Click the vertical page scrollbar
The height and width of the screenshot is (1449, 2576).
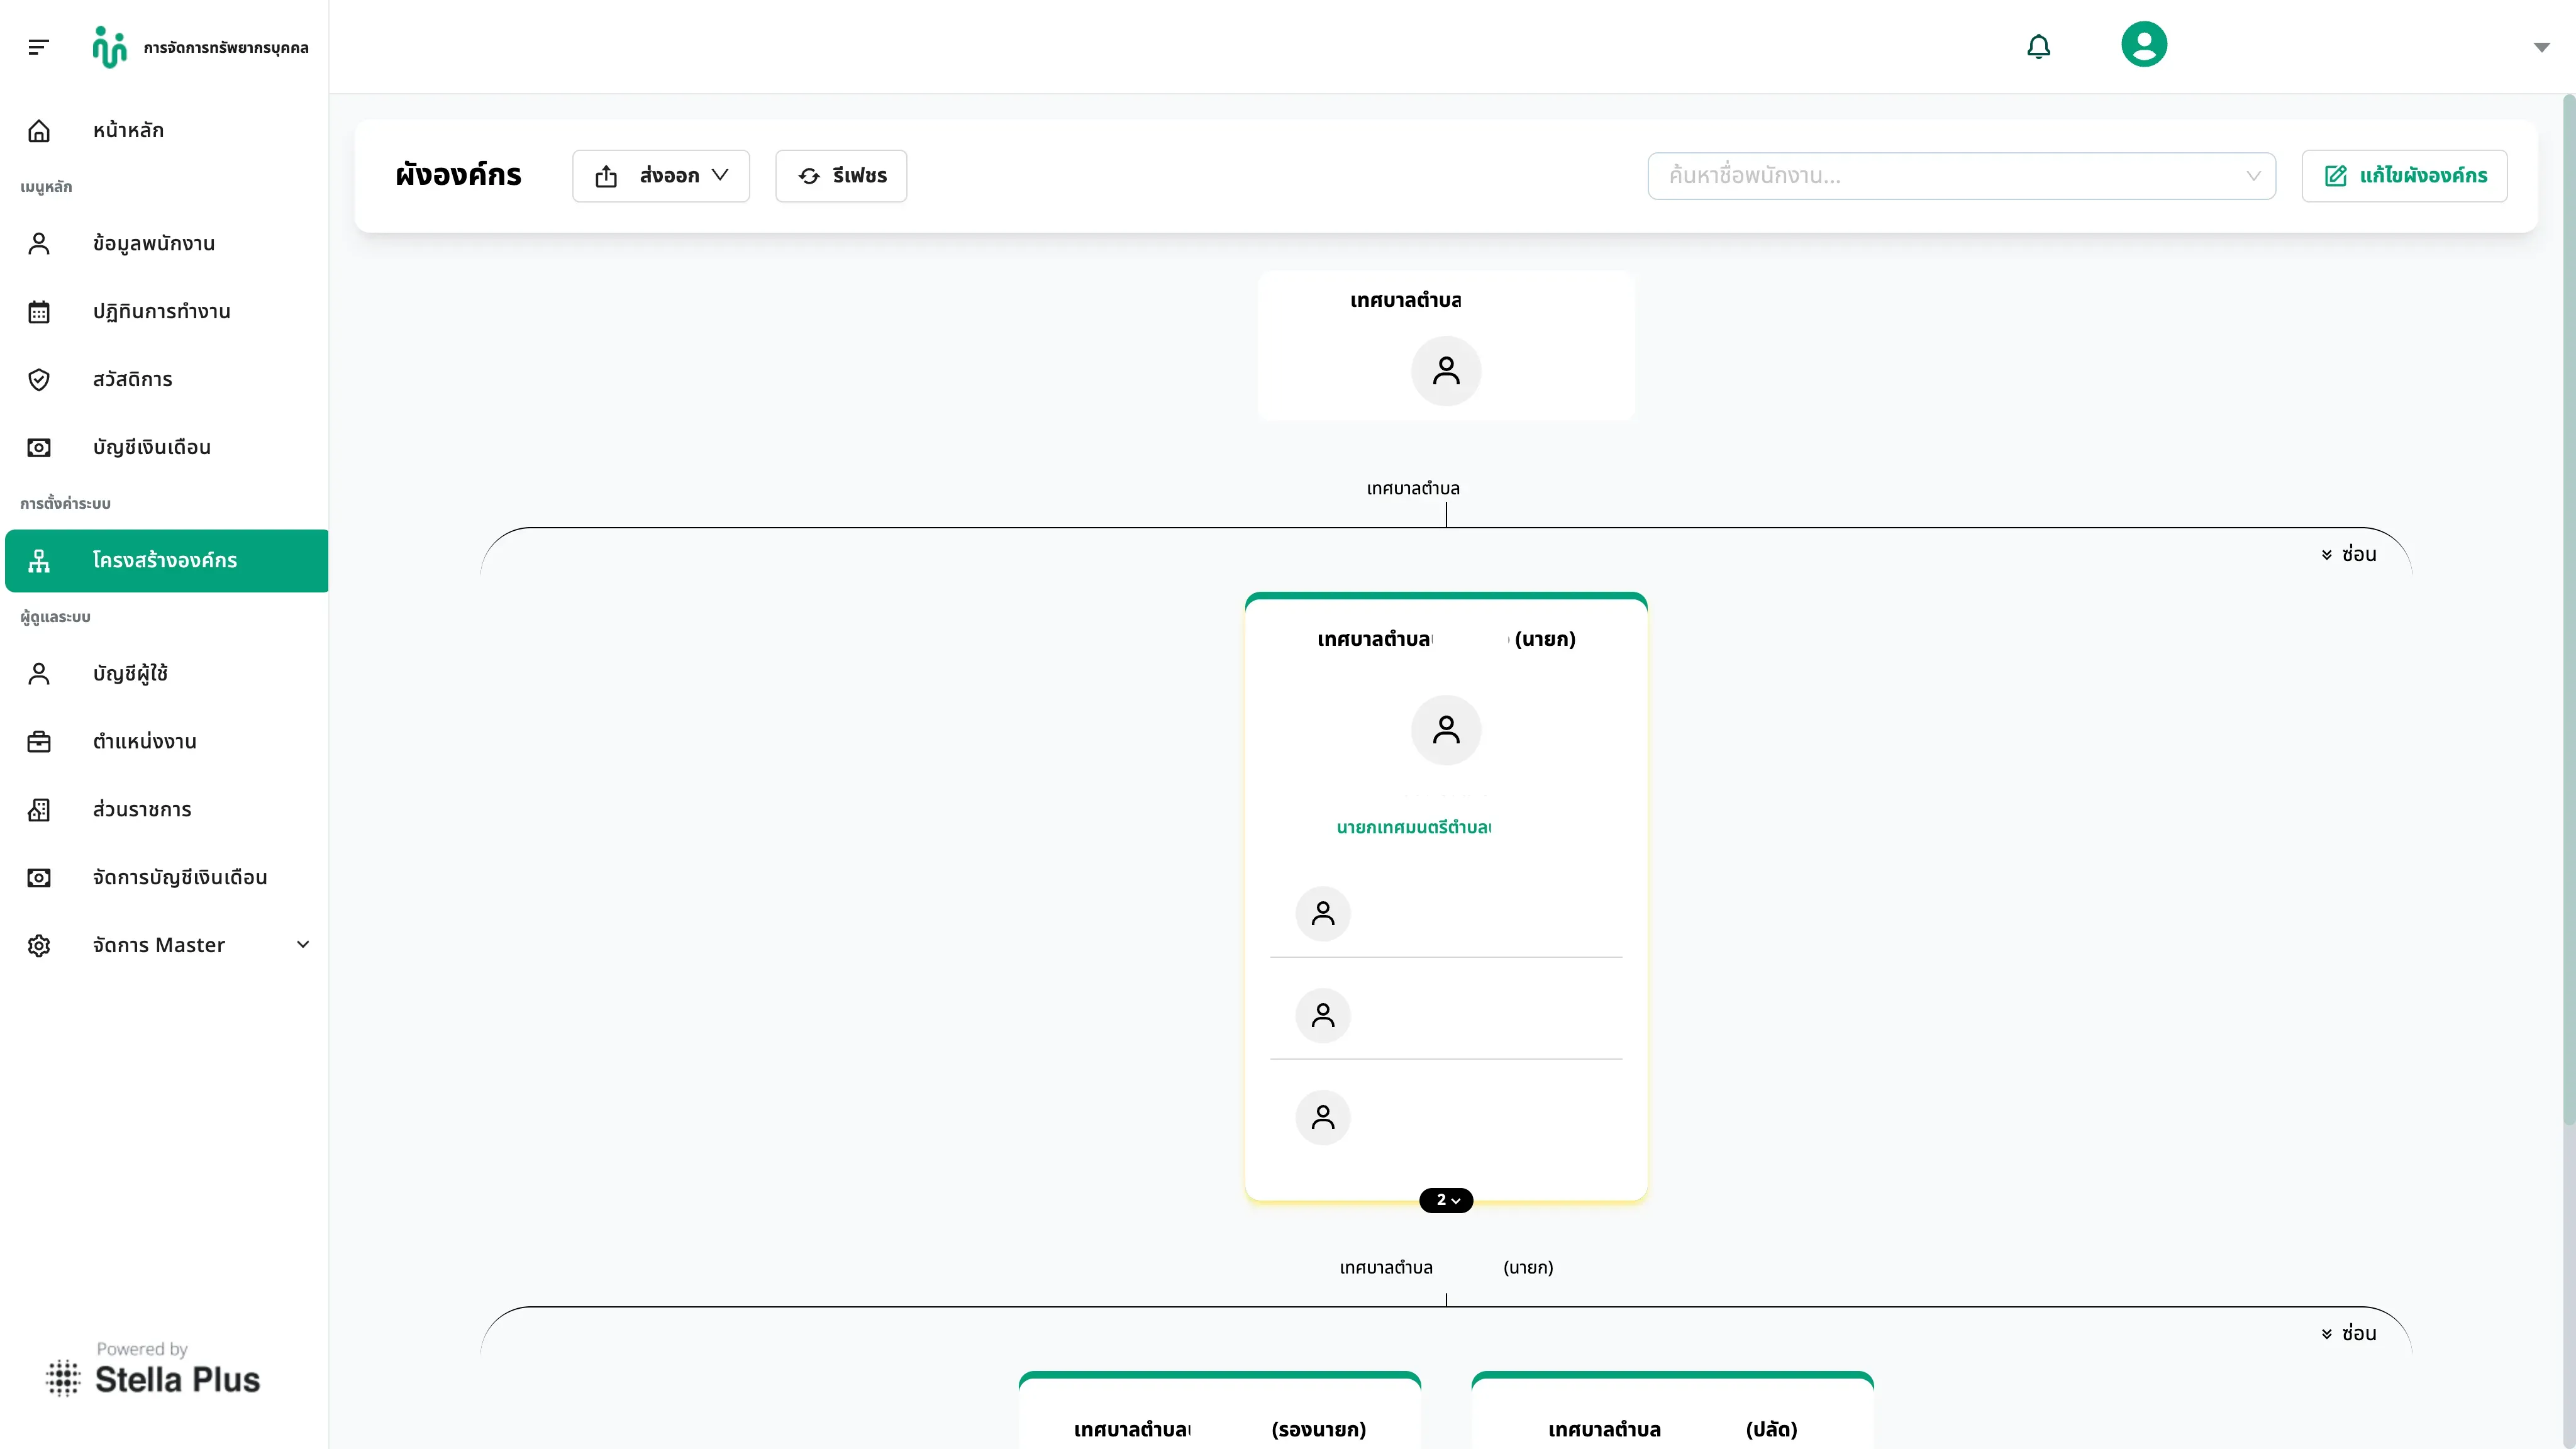[x=2569, y=610]
